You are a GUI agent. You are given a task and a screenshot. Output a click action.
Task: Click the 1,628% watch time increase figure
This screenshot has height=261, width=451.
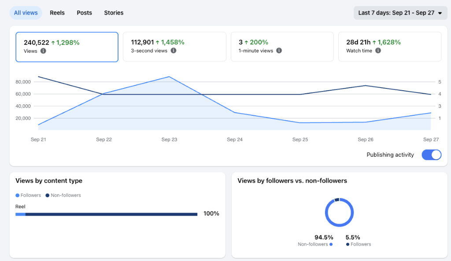point(389,42)
